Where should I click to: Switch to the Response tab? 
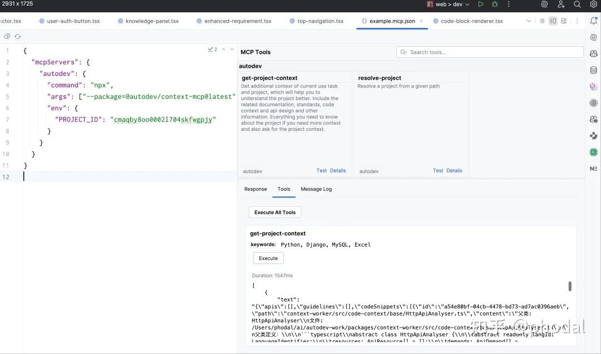pyautogui.click(x=255, y=189)
